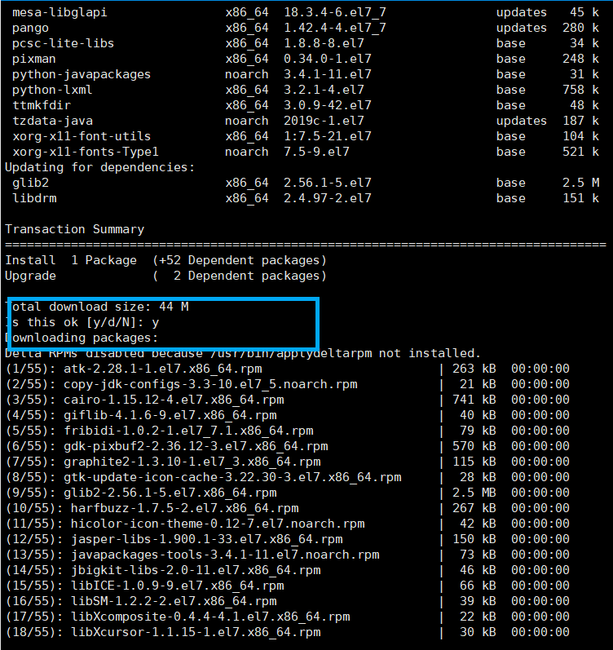This screenshot has width=613, height=650.
Task: Click the python-javapackages package name
Action: click(82, 74)
